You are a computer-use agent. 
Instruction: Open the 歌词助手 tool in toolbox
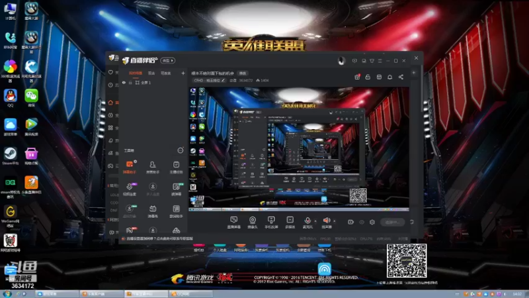click(x=176, y=211)
